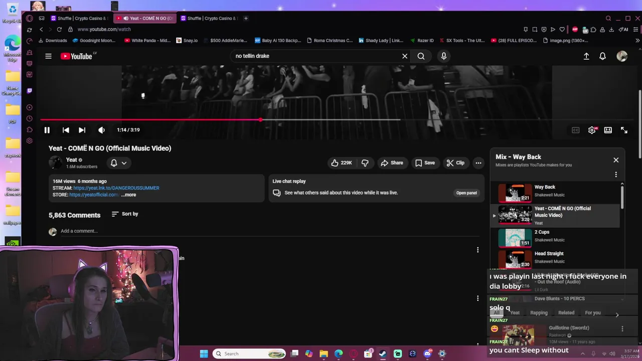The image size is (642, 361).
Task: Save the video to a playlist
Action: click(x=425, y=163)
